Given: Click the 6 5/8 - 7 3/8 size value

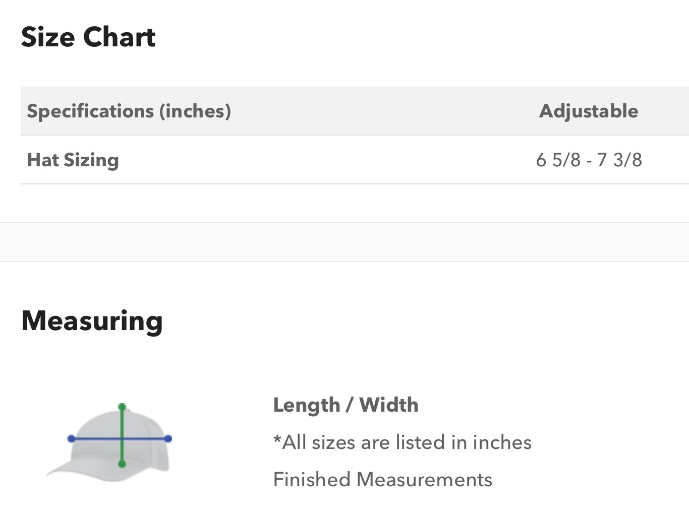Looking at the screenshot, I should 589,160.
